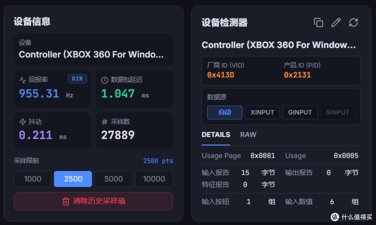Click the 输出报告 label

299,173
